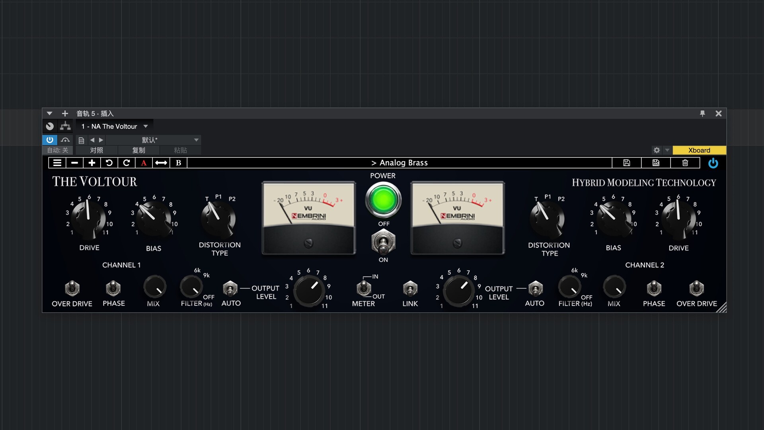Click Channel 1 BIAS knob
The image size is (764, 430).
153,218
